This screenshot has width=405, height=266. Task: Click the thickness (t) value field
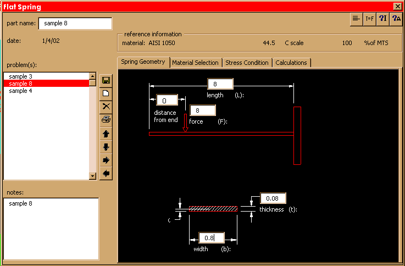click(x=273, y=198)
